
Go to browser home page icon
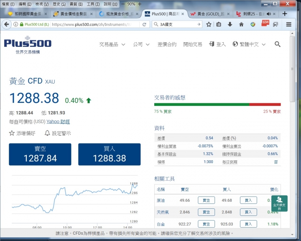pyautogui.click(x=241, y=24)
